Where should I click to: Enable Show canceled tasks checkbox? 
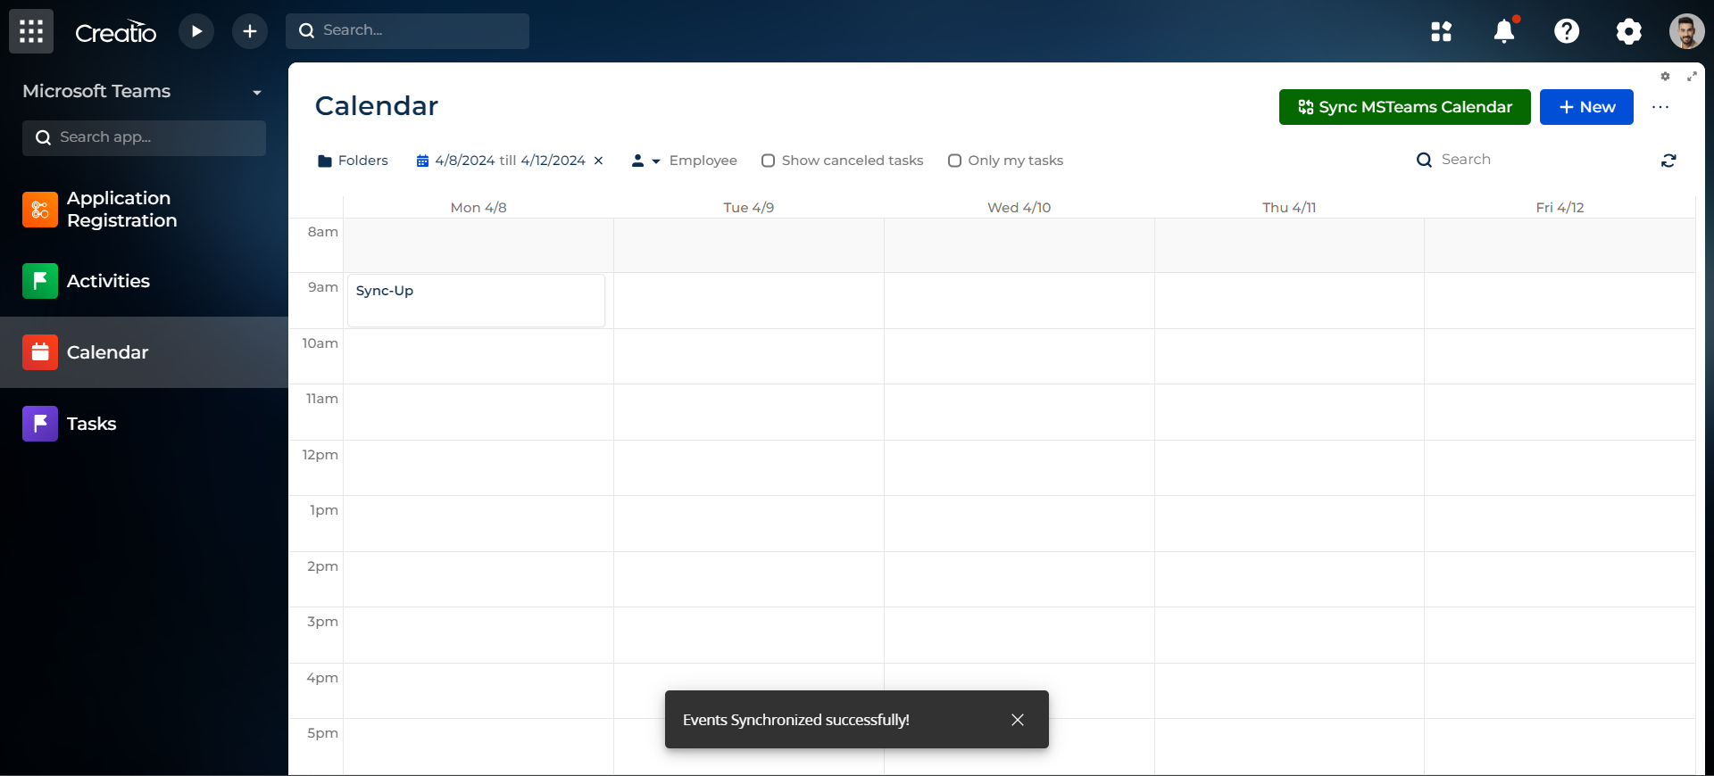pos(768,161)
